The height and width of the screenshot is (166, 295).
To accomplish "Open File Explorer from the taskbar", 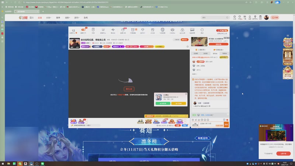I will [x=8, y=163].
